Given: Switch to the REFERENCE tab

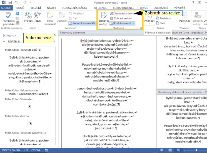Looking at the screenshot, I should [100, 8].
